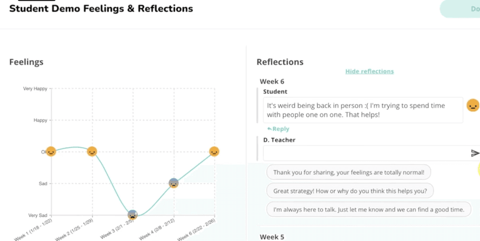Select the "I'm always here to talk" suggestion
480x241 pixels.
[369, 209]
